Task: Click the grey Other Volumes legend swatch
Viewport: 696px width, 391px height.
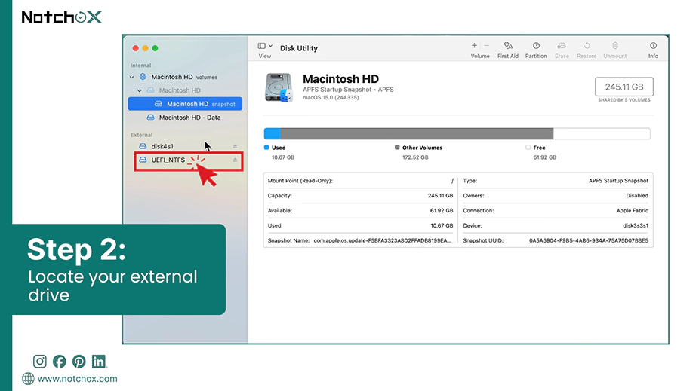Action: (x=397, y=147)
